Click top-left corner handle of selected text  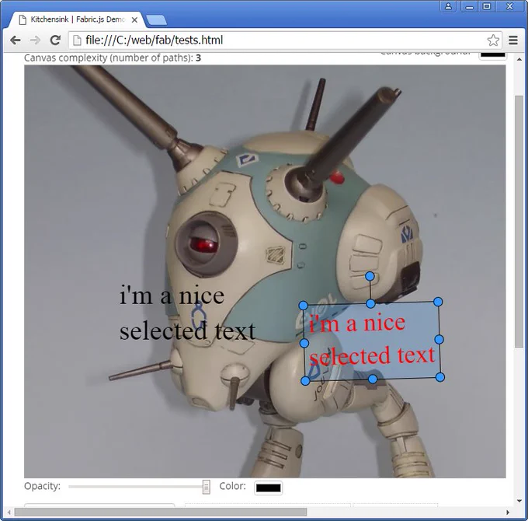click(303, 306)
